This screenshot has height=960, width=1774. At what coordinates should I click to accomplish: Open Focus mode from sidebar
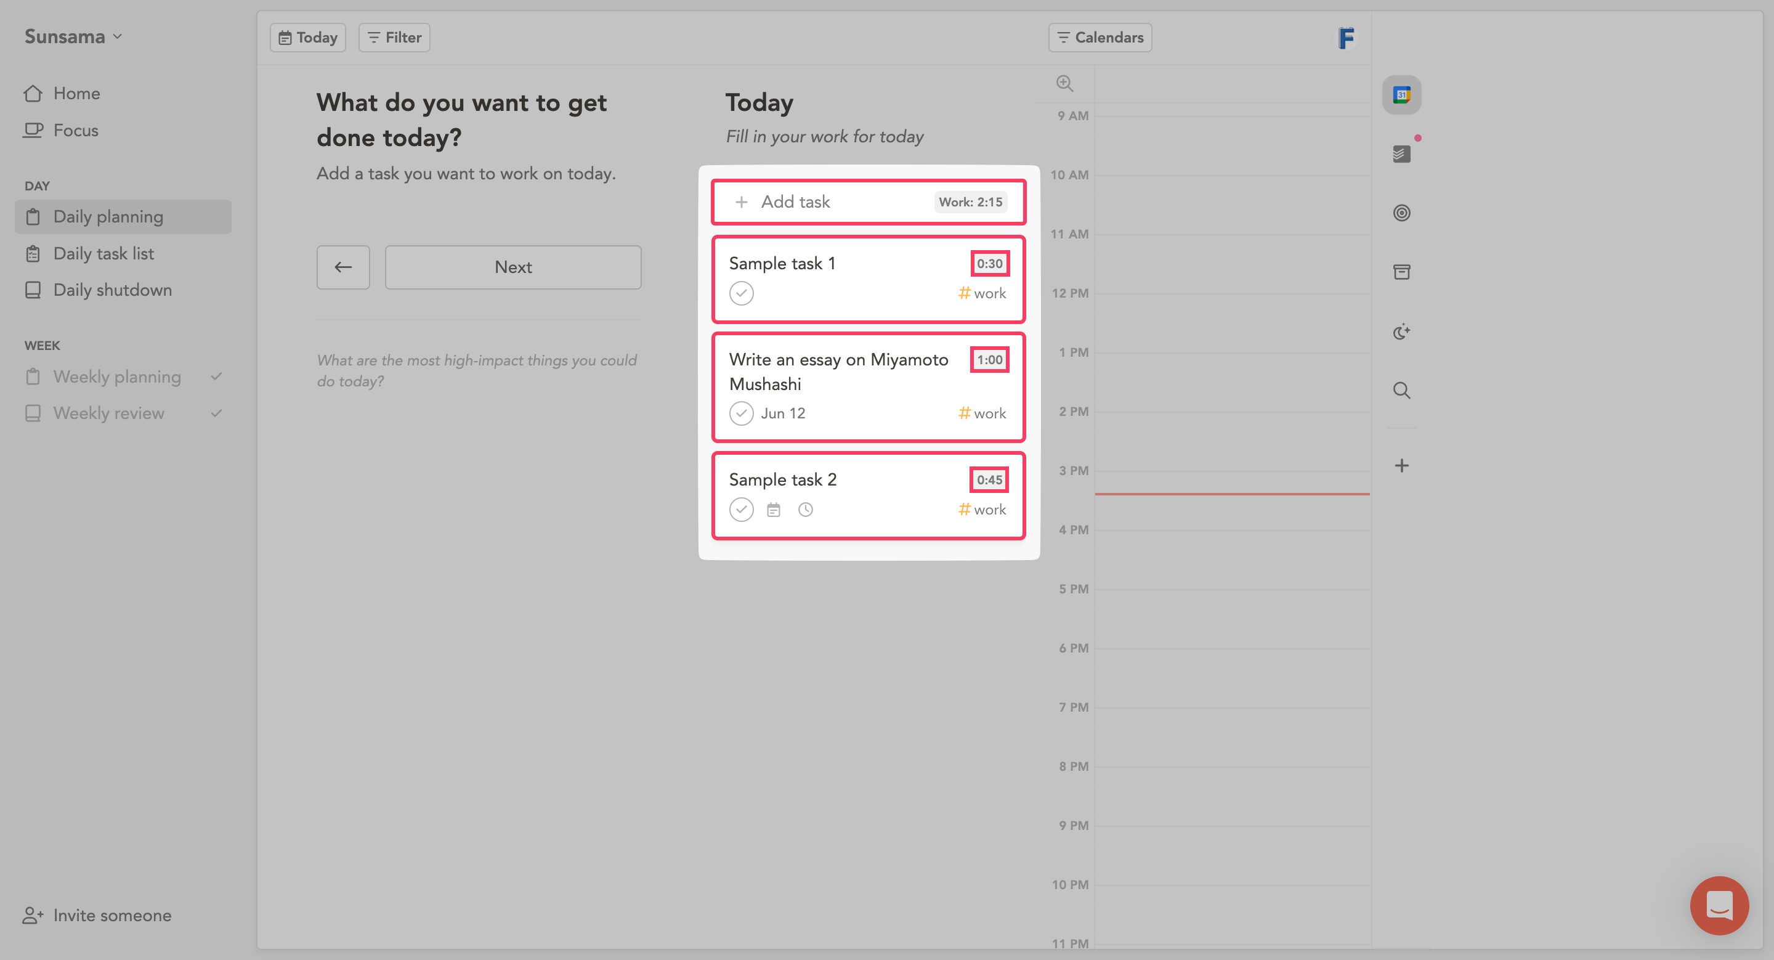pyautogui.click(x=60, y=130)
